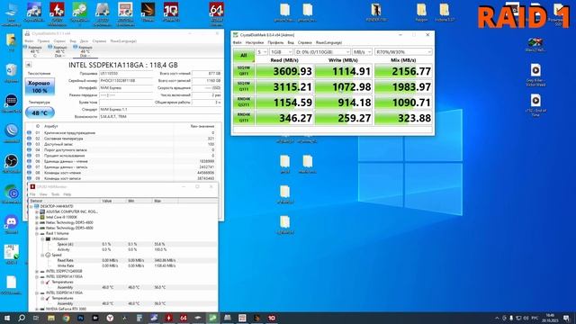Open HWMonitor Help menu
576x324 pixels.
click(67, 194)
